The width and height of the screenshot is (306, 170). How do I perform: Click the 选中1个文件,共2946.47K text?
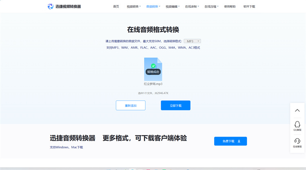click(153, 93)
